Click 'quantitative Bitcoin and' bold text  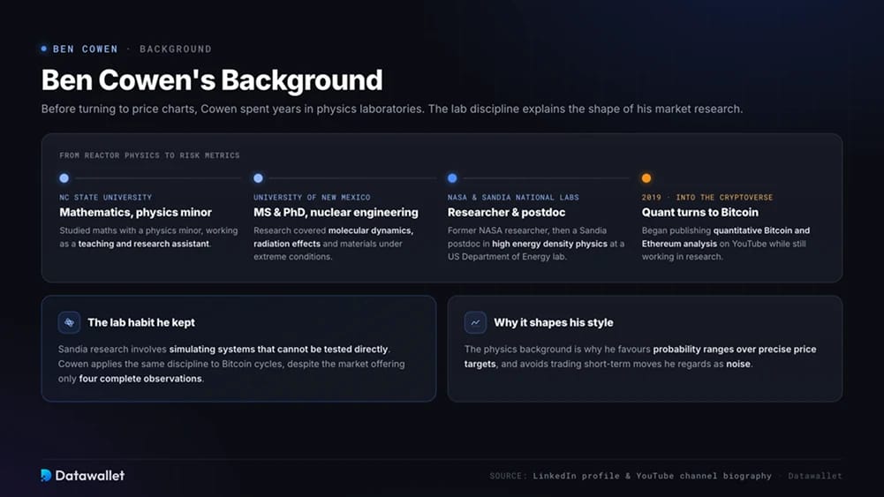[x=761, y=230]
